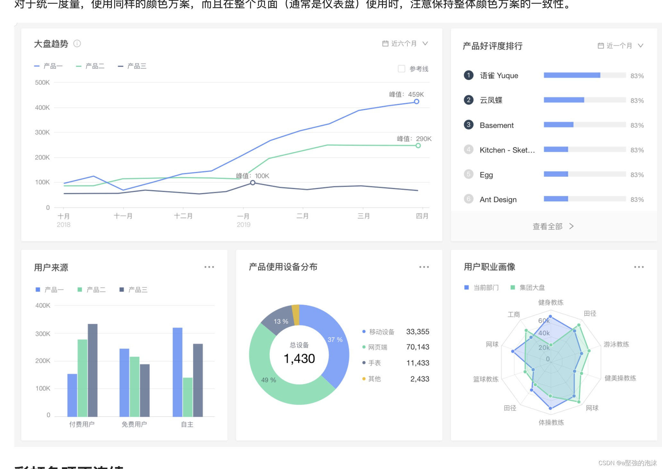Toggle 产品二 legend in 用户来源 chart

coord(91,290)
